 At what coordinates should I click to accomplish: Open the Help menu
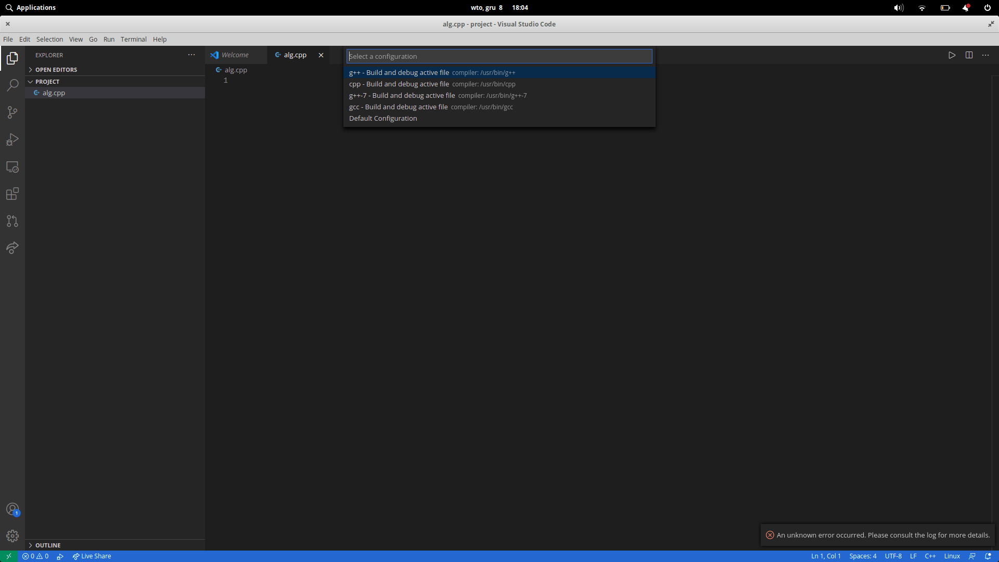160,40
